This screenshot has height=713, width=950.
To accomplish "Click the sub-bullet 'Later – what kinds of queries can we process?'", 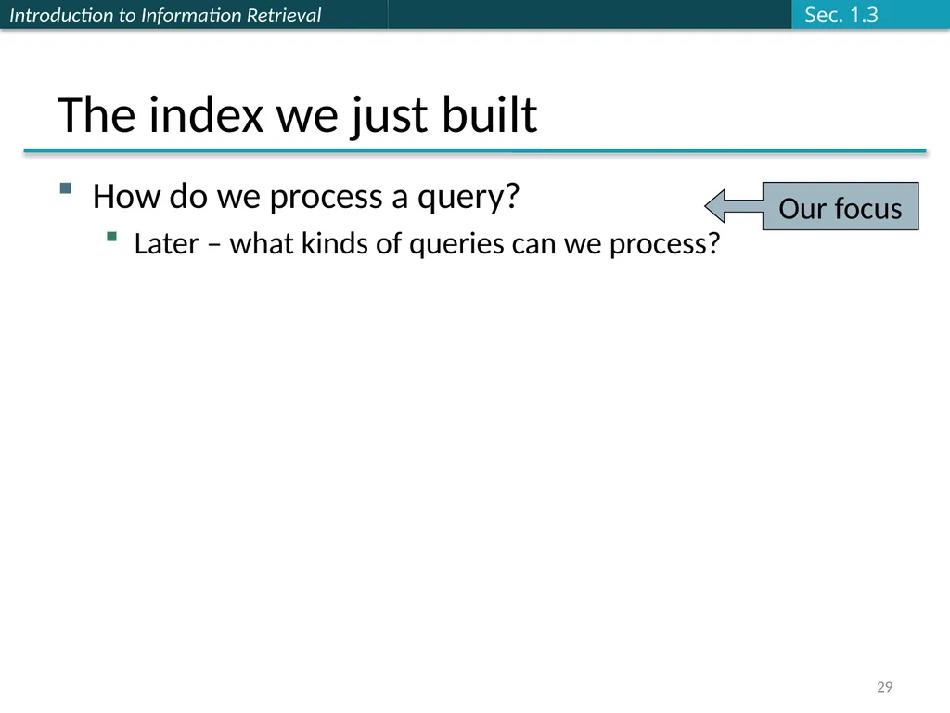I will 427,244.
